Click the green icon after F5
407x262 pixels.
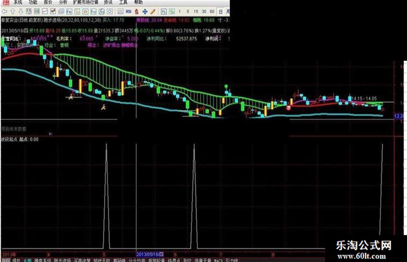(x=171, y=12)
